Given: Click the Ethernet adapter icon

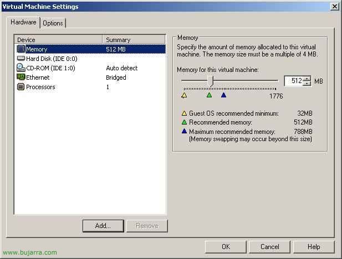Looking at the screenshot, I should pos(21,77).
